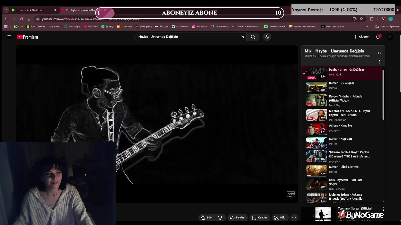401x225 pixels.
Task: Open the Bynogame bookmark
Action: [x=144, y=27]
